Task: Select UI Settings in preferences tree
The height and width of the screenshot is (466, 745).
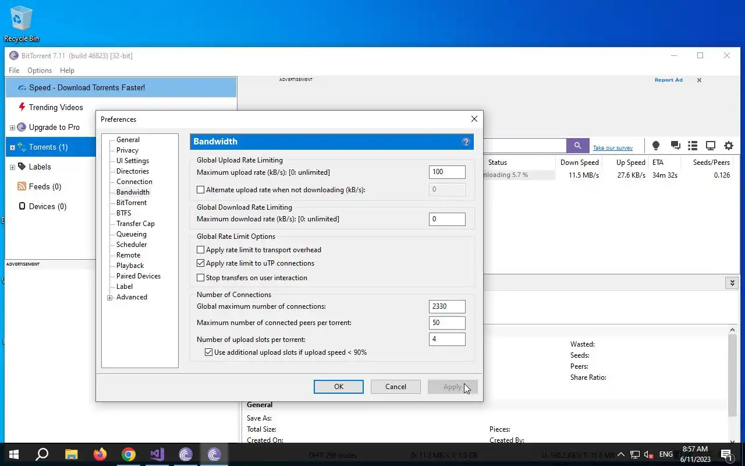Action: coord(133,161)
